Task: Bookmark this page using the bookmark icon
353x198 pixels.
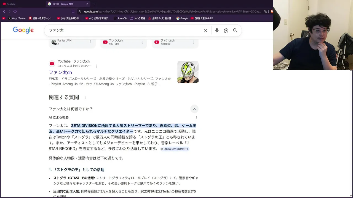Action: tap(73, 12)
